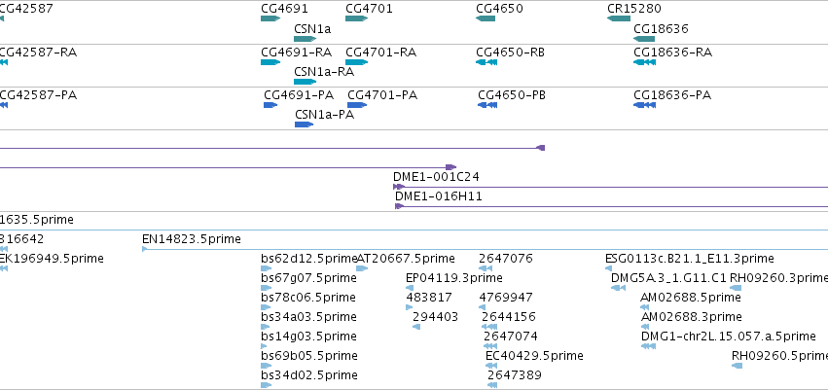
Task: Click the 2647076 feature glyph
Action: [486, 268]
